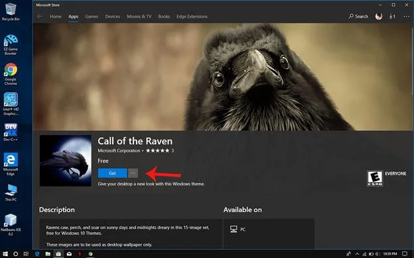The height and width of the screenshot is (258, 414).
Task: Click the ESRB Everyone rating badge
Action: pyautogui.click(x=375, y=178)
